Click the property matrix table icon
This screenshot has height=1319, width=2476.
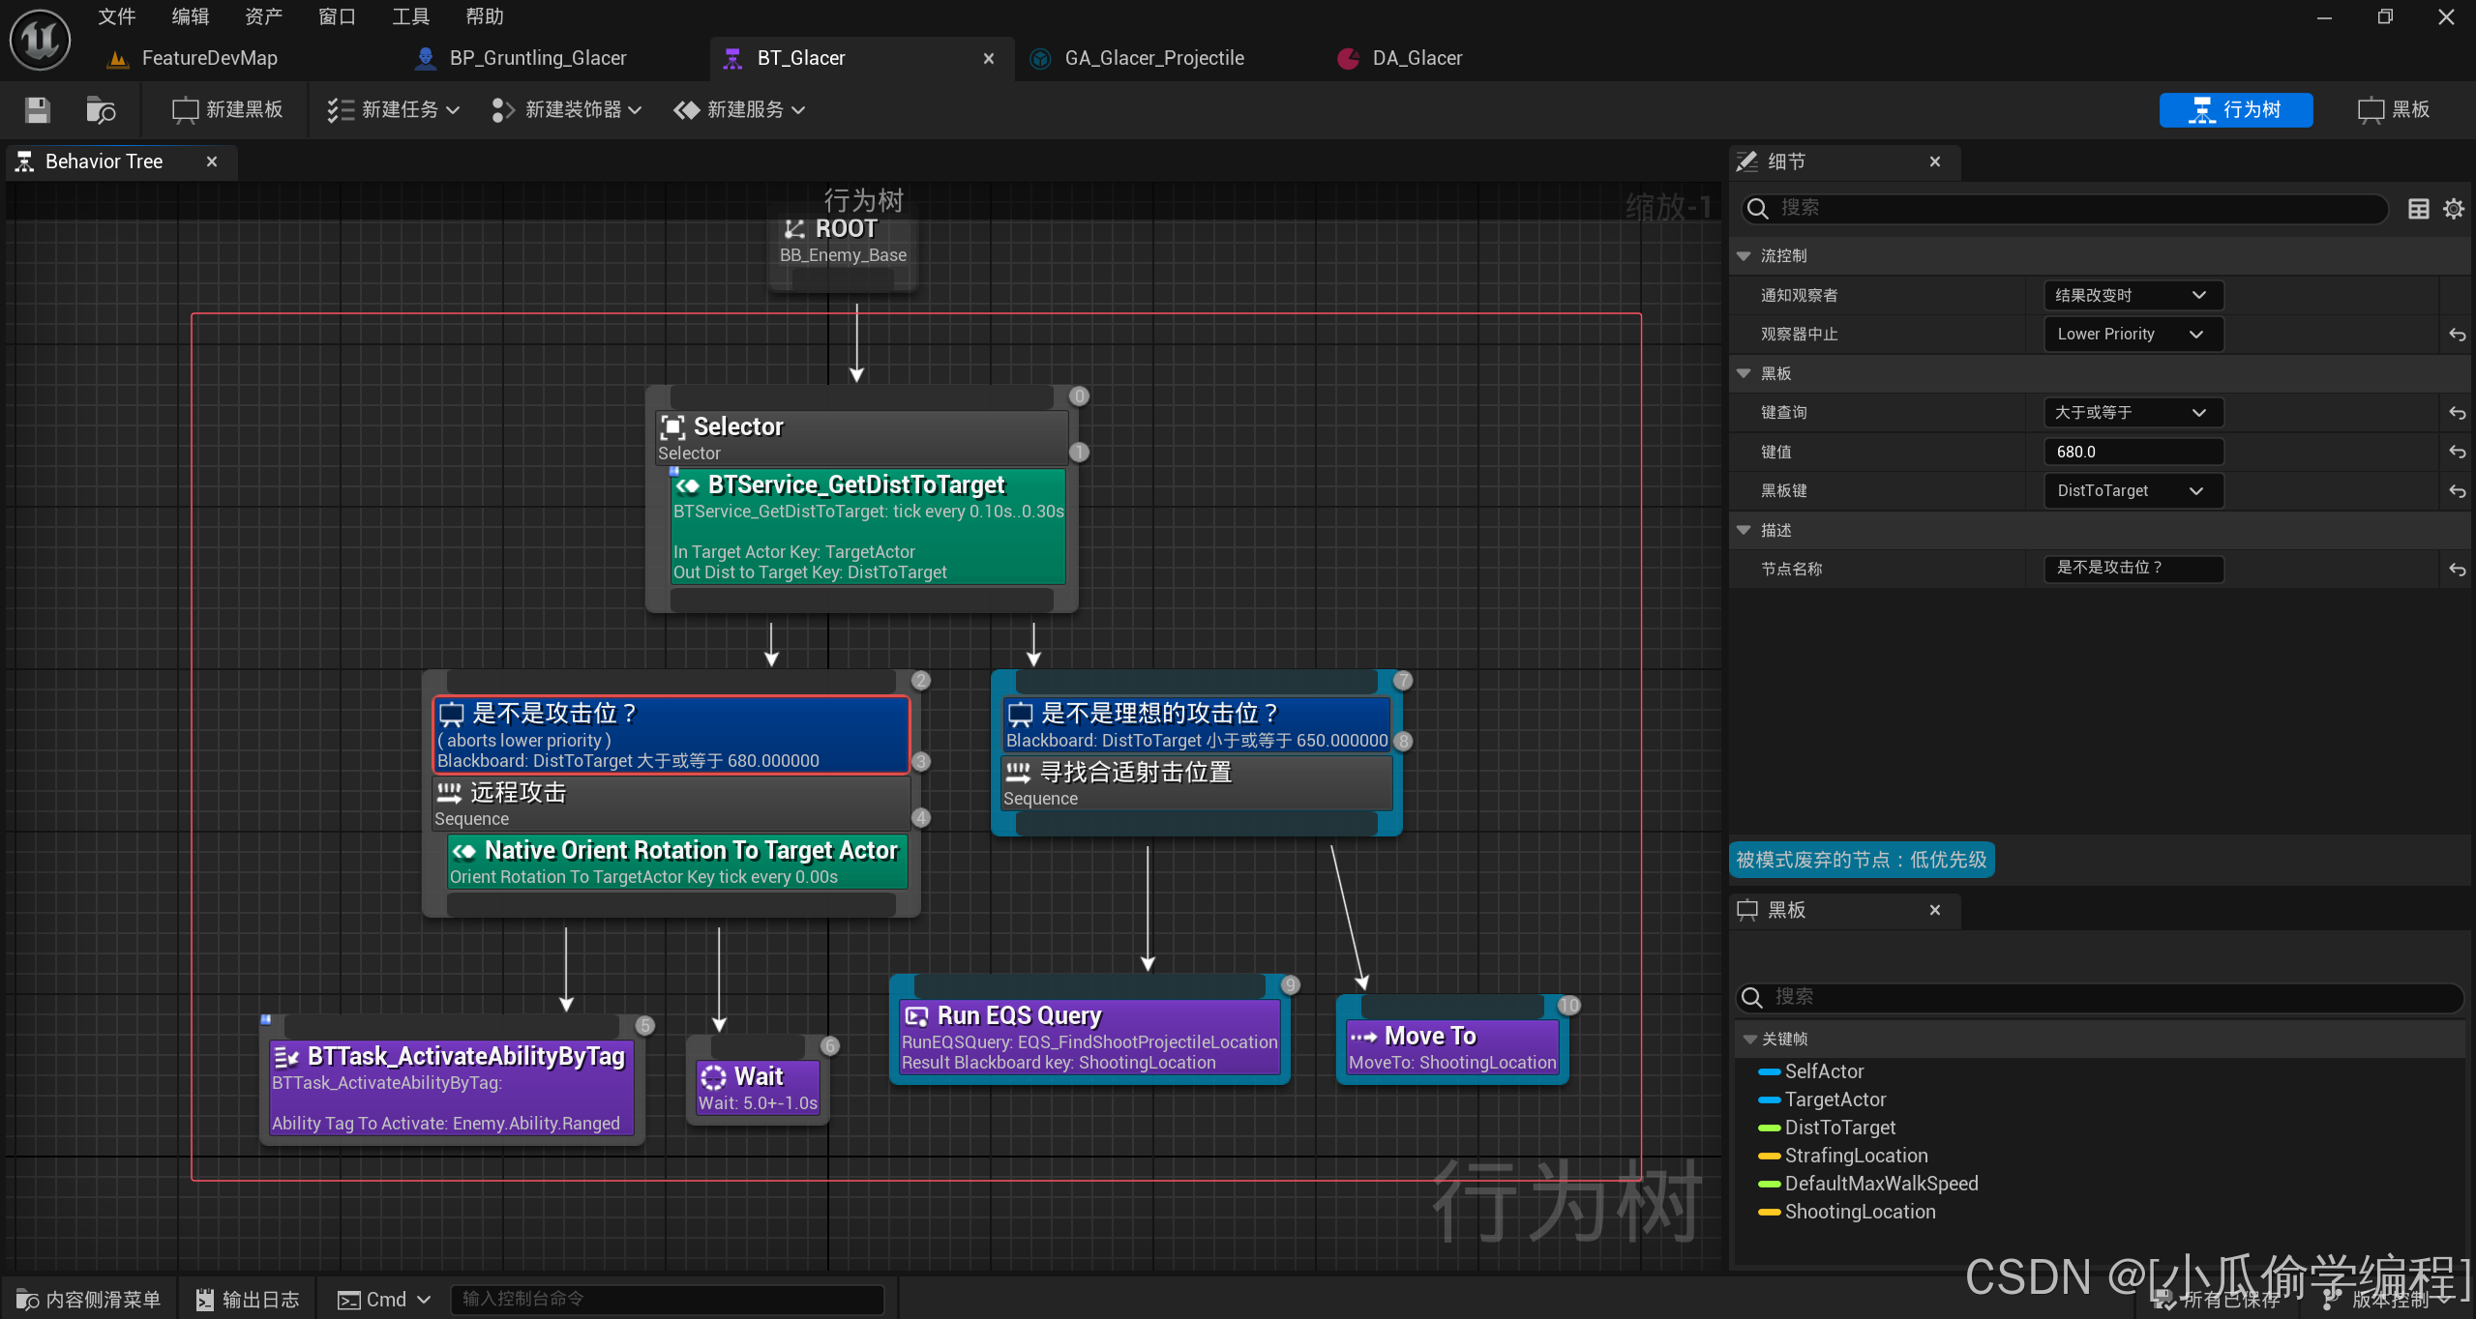point(2418,209)
